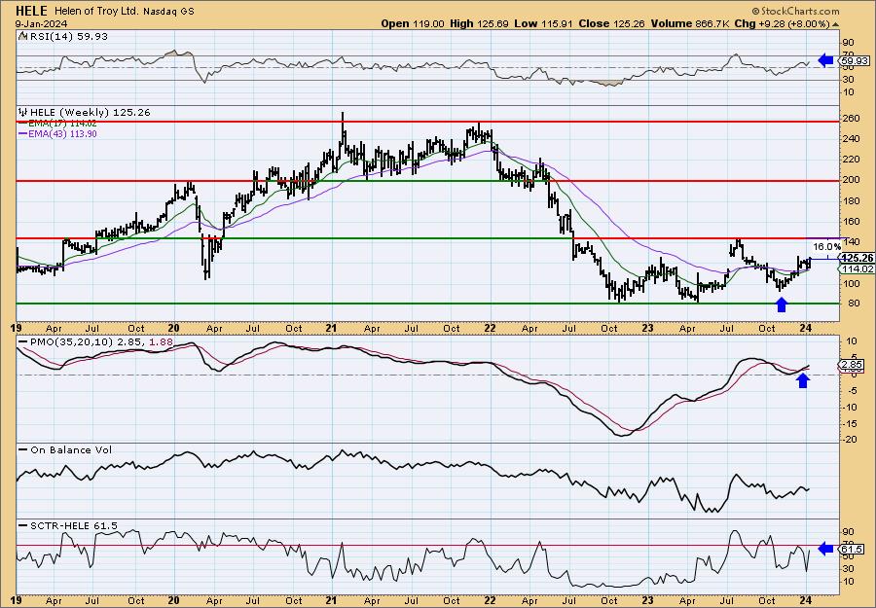The height and width of the screenshot is (608, 876).
Task: Click the HELE ticker symbol in the header
Action: (32, 11)
